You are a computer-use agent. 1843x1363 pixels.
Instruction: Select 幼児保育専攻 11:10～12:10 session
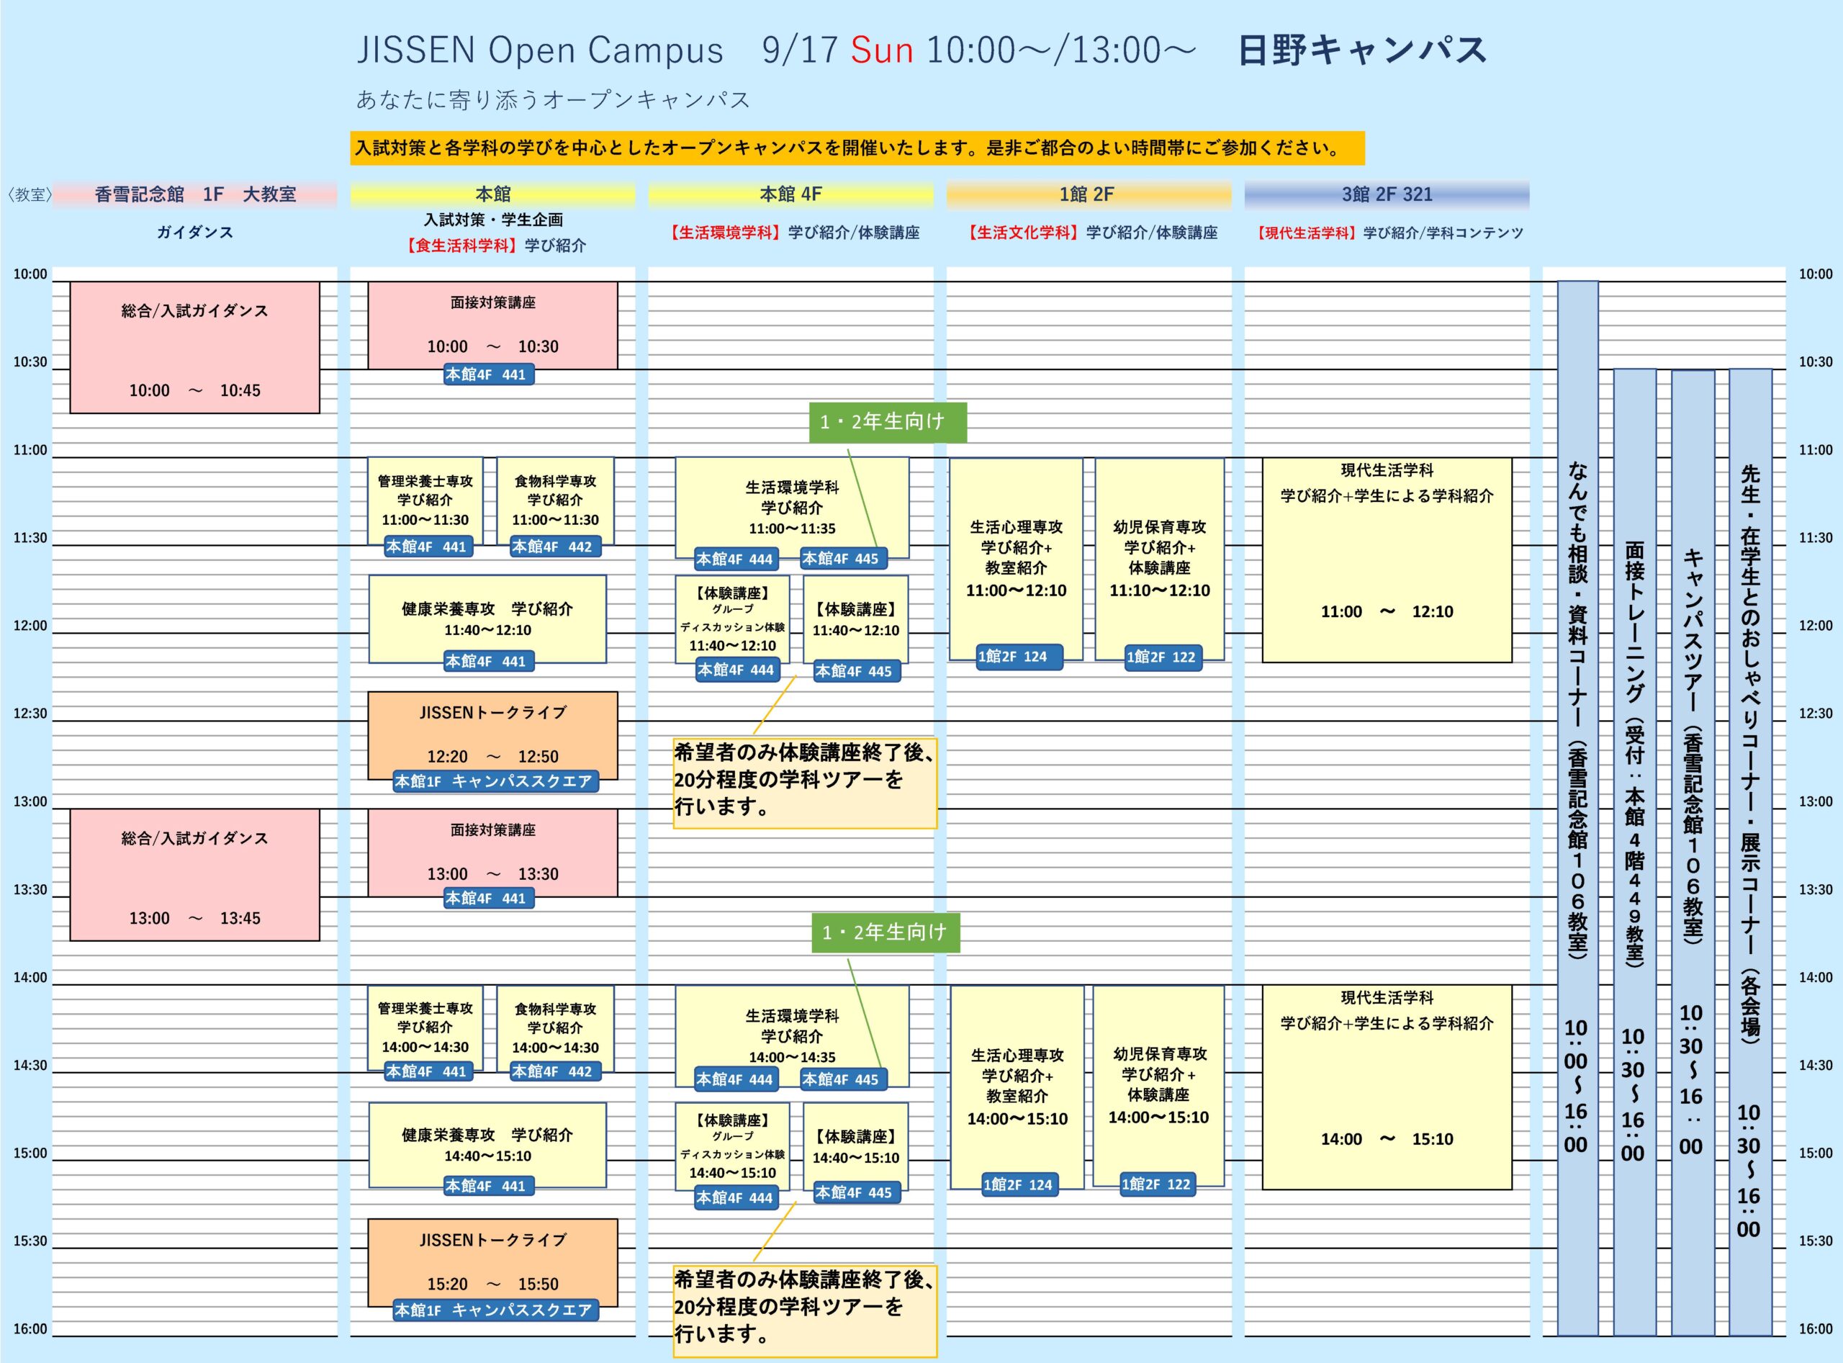click(x=1159, y=559)
